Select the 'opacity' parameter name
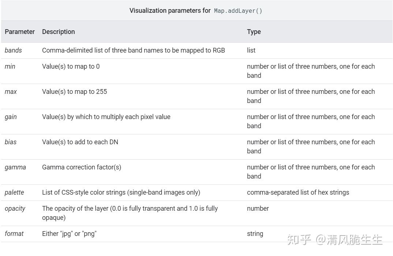Screen dimensions: 393x256 [x=15, y=209]
